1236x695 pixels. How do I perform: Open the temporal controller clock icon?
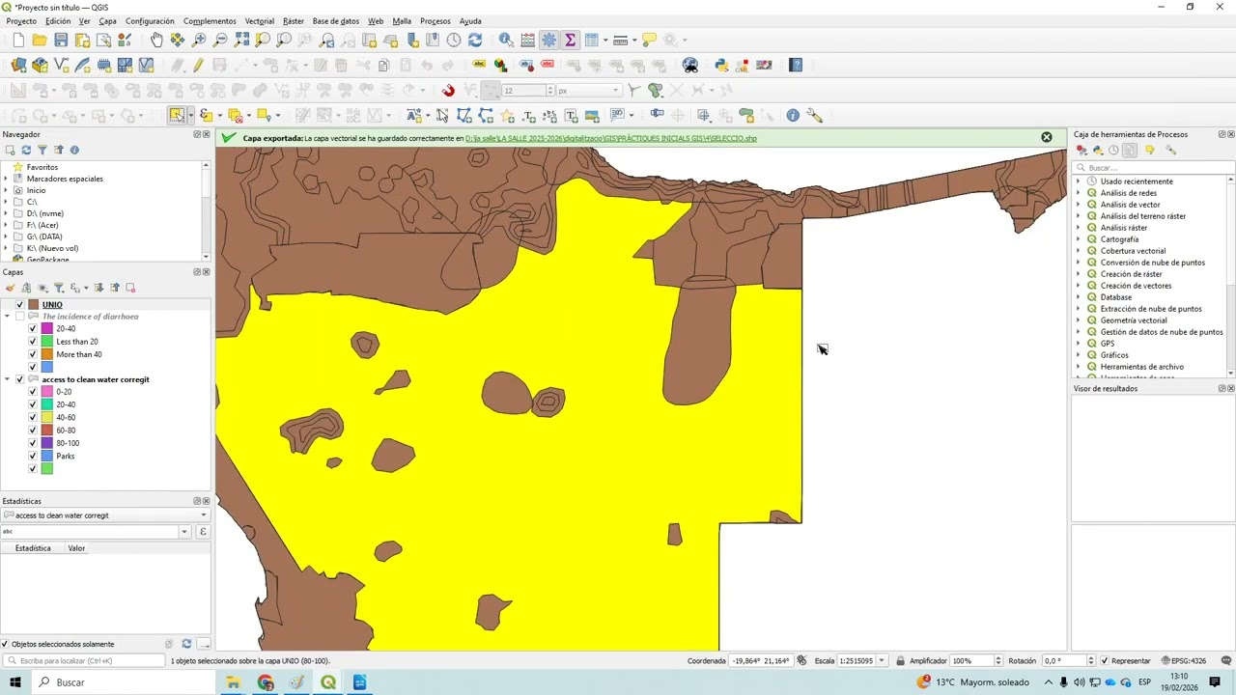454,40
